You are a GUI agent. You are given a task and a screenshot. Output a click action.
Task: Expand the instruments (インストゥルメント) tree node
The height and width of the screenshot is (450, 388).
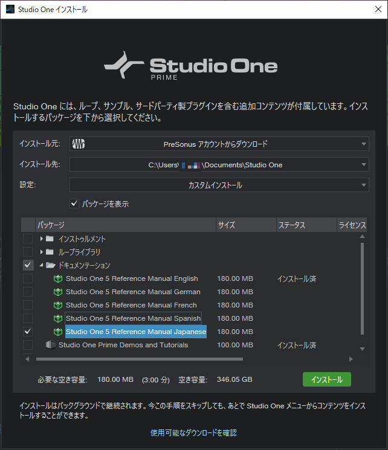tap(41, 239)
